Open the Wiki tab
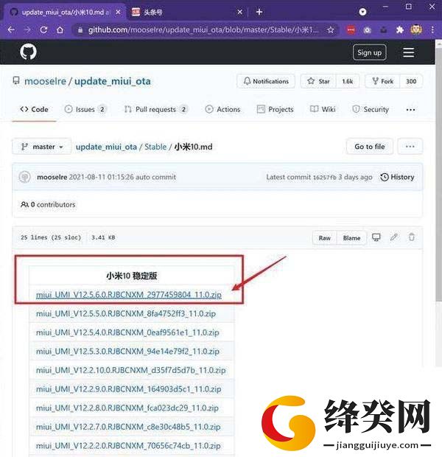Screen dimensions: 442x457 click(323, 110)
